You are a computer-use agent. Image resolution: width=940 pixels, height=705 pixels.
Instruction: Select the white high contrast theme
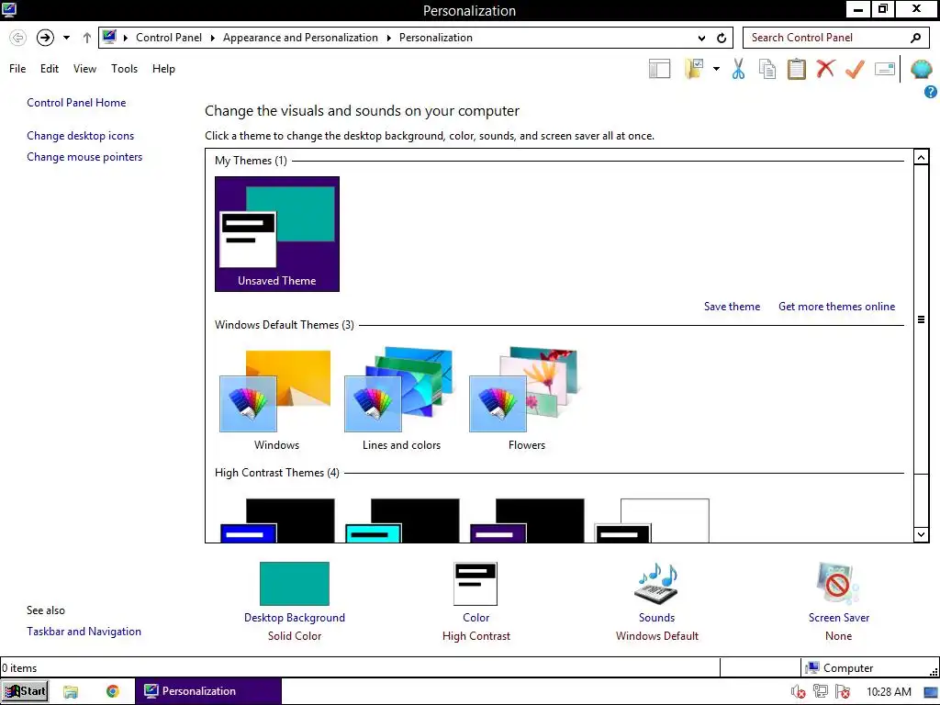pos(652,520)
